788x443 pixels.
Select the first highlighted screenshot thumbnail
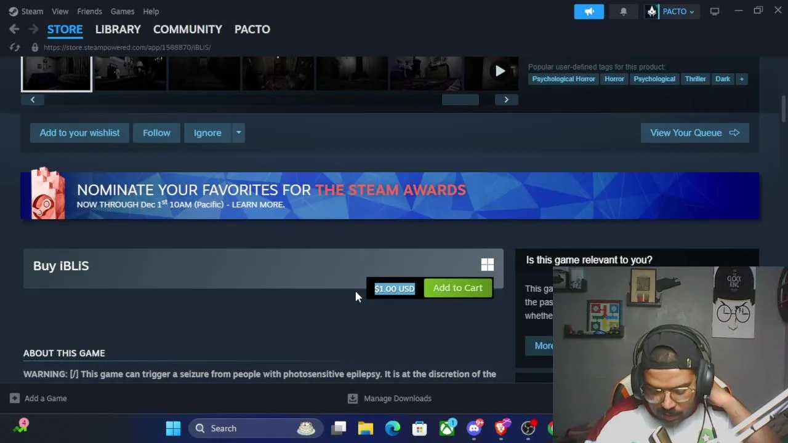[x=57, y=73]
